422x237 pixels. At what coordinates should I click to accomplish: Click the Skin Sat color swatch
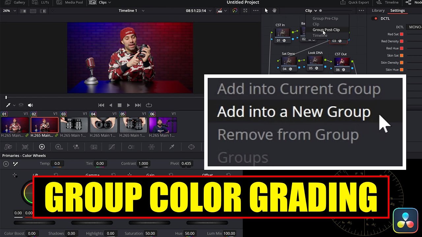point(402,56)
